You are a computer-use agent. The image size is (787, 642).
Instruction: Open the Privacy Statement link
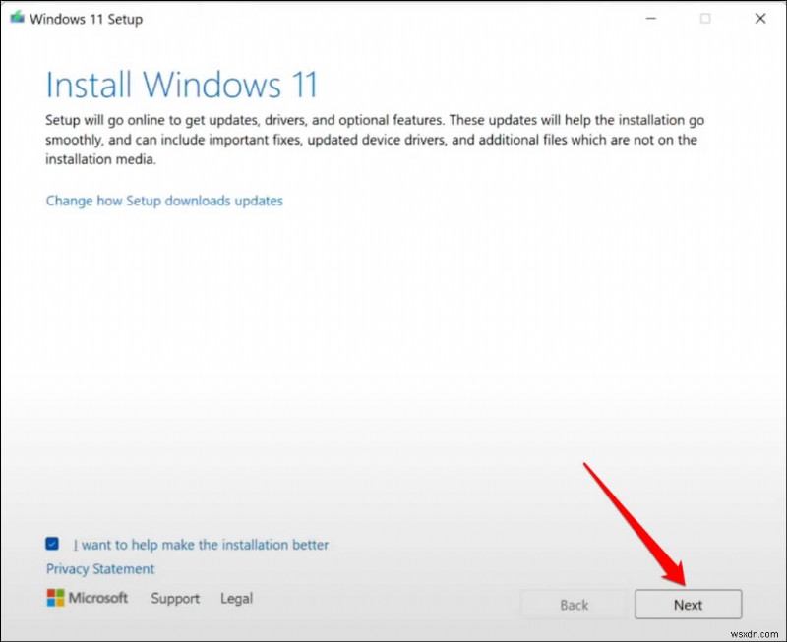click(100, 569)
